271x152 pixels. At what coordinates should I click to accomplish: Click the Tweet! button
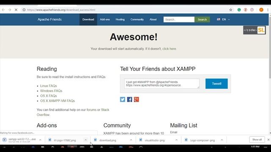[216, 84]
